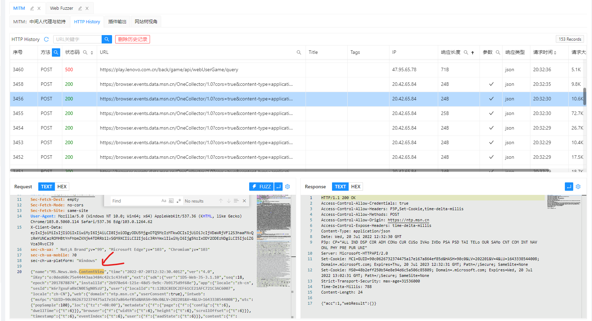592x321 pixels.
Task: Open the filter icon in the 方法 column
Action: tap(56, 52)
